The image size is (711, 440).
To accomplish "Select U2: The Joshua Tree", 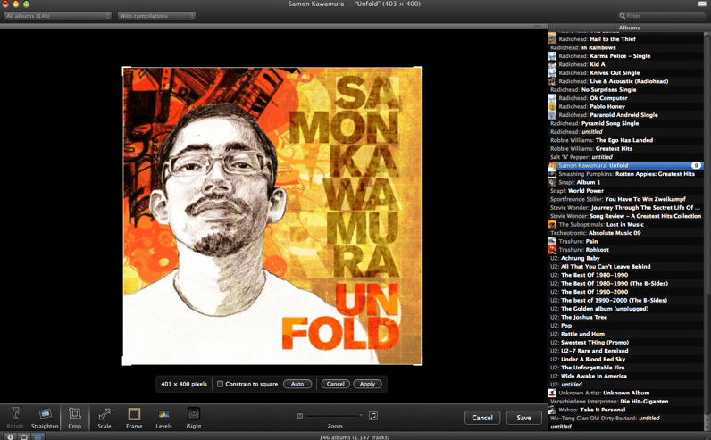I will point(626,317).
